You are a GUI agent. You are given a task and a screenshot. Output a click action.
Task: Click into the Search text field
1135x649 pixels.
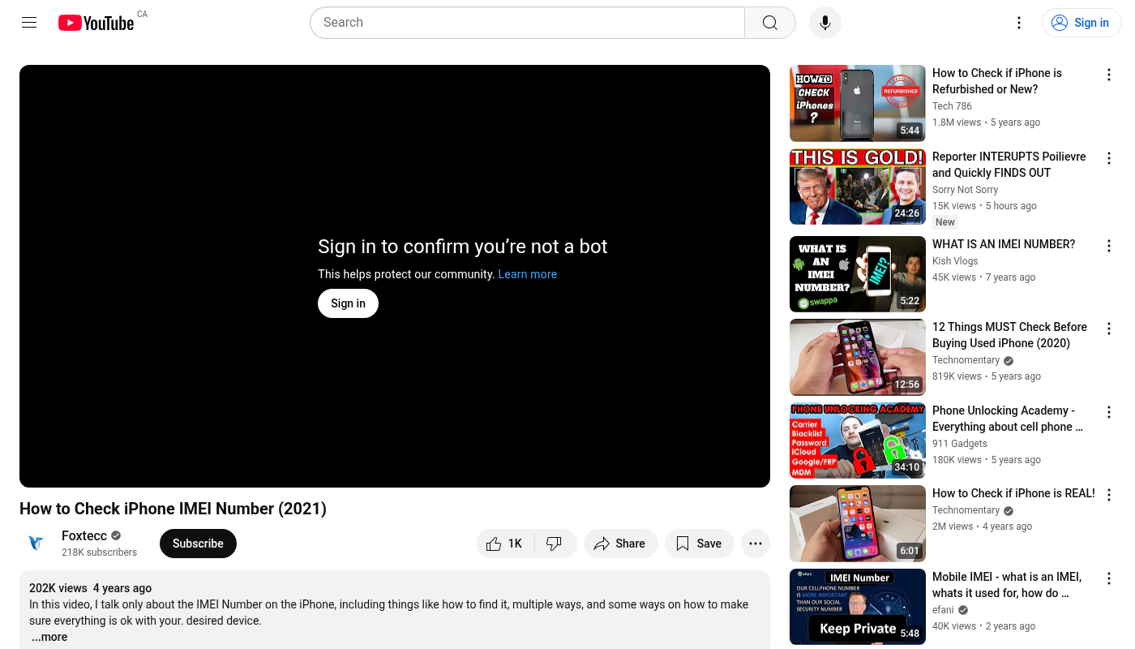tap(527, 23)
